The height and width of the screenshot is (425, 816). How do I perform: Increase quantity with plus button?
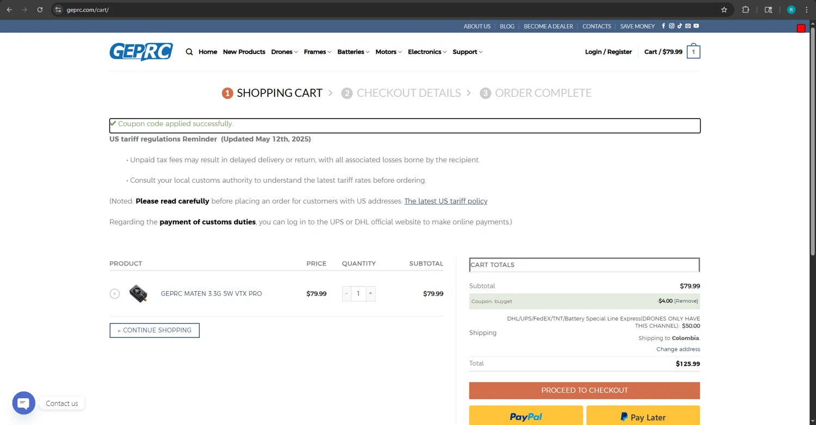(370, 294)
